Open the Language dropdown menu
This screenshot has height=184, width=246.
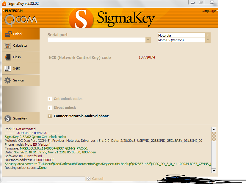point(210,11)
